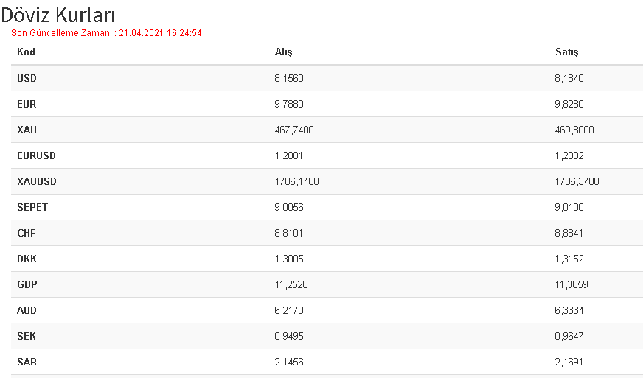Click the Kod column header
This screenshot has height=378, width=643.
(x=26, y=52)
